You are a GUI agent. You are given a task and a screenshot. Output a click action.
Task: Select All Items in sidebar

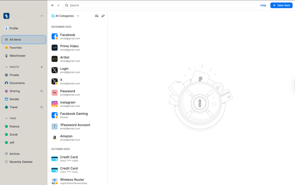[24, 40]
